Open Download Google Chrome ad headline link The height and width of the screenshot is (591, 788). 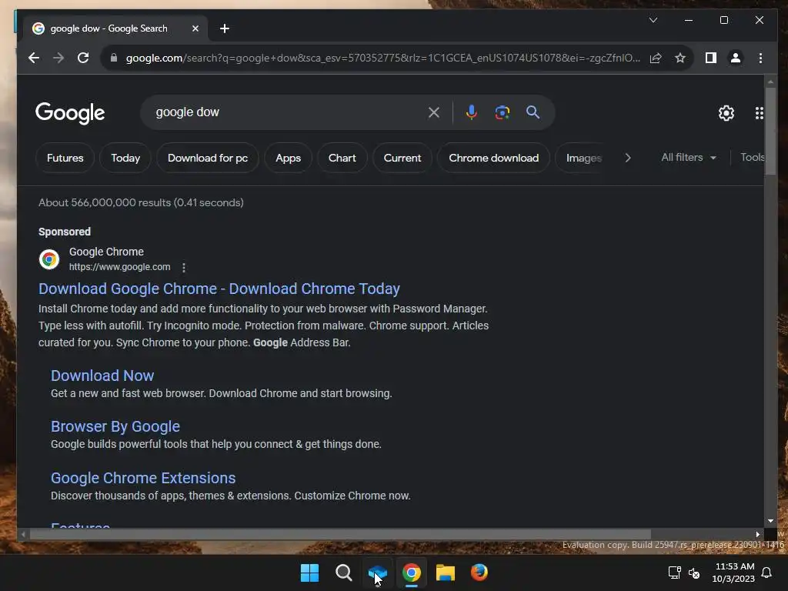(x=219, y=289)
